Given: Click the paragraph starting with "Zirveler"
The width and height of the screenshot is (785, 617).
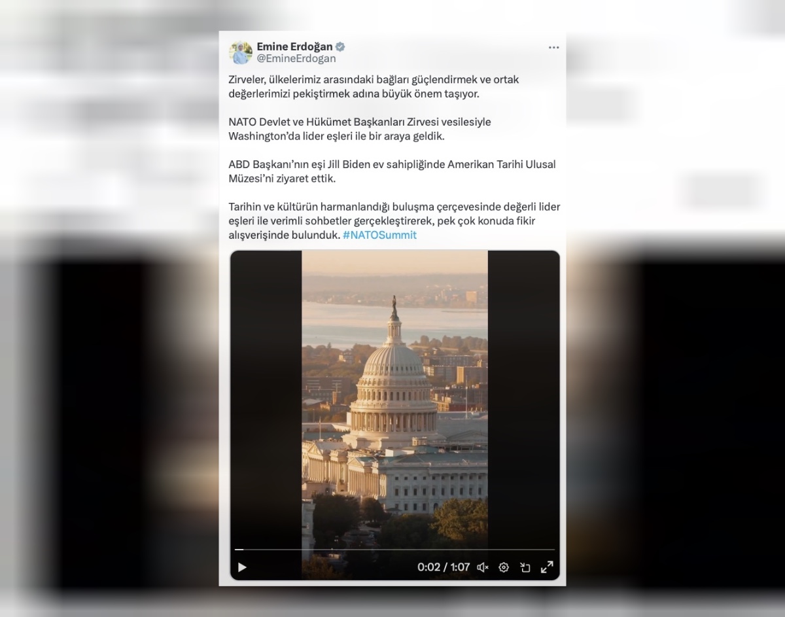Looking at the screenshot, I should click(374, 86).
